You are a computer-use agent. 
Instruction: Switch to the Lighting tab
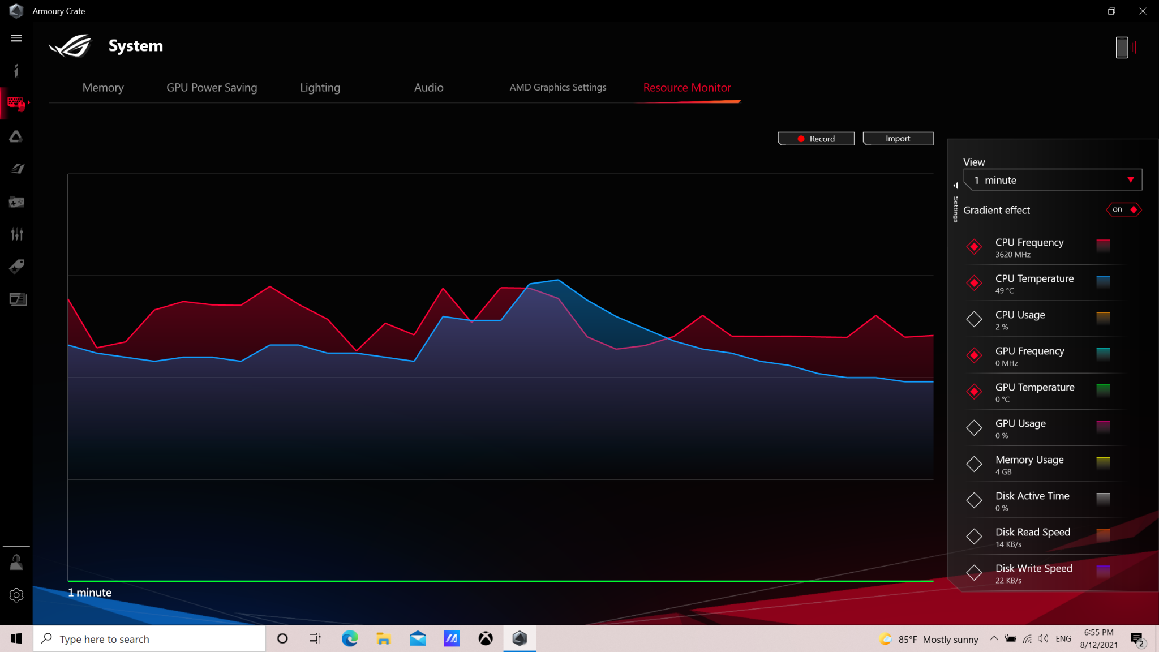click(x=320, y=88)
